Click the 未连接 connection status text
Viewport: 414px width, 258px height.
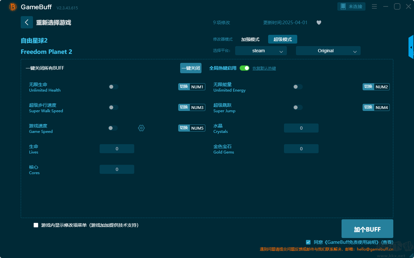[x=356, y=6]
